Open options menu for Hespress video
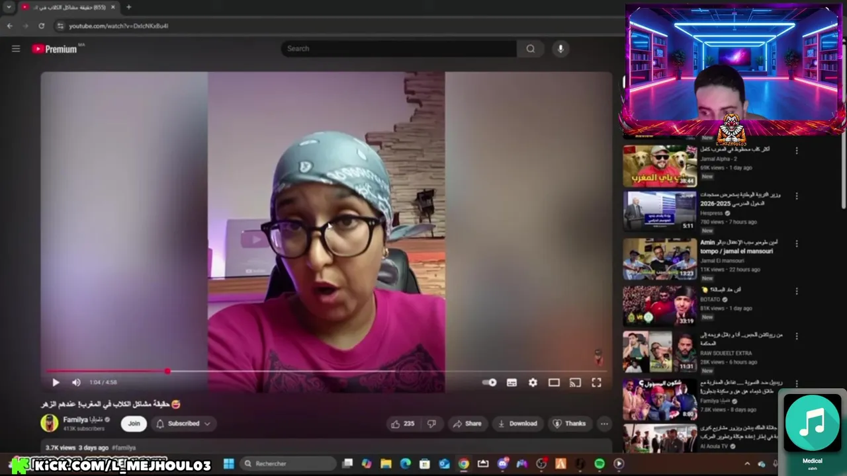Viewport: 847px width, 476px height. coord(797,196)
